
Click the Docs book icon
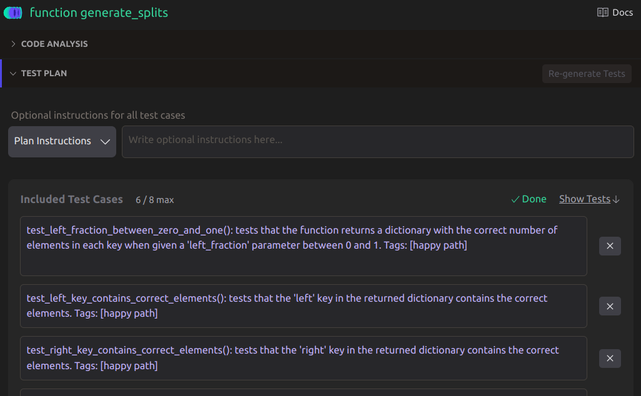coord(602,12)
